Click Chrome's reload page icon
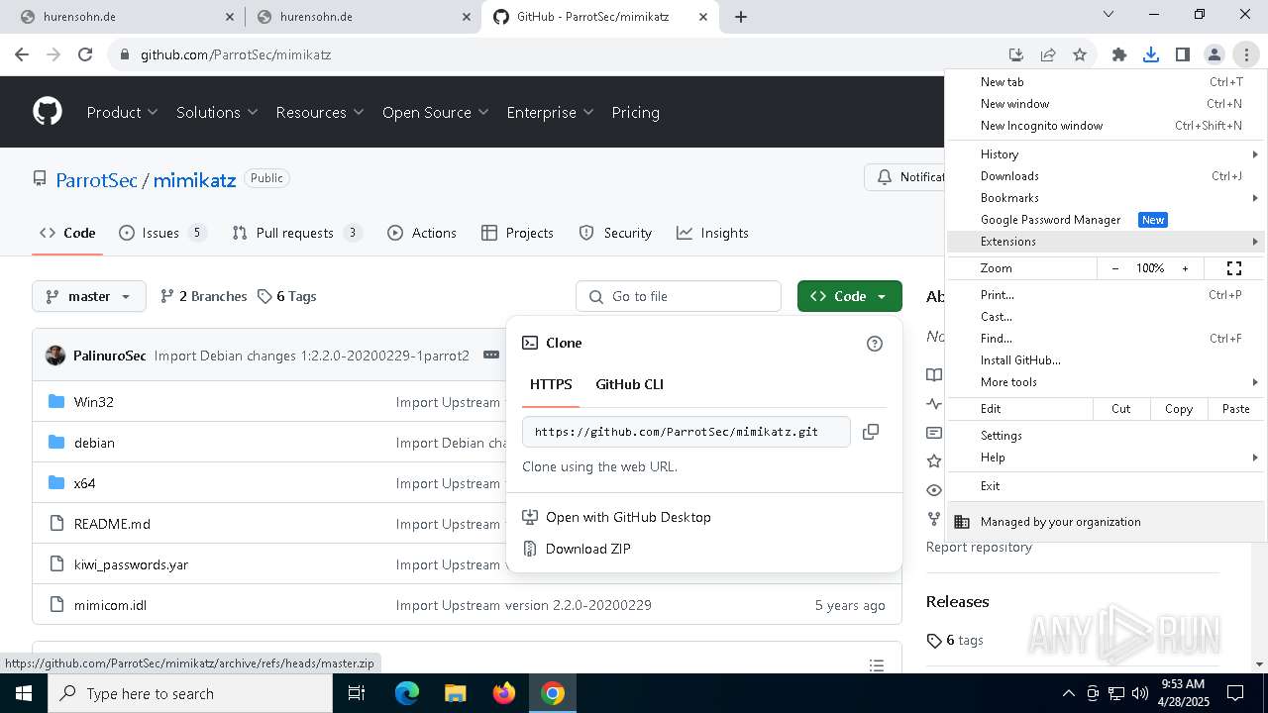This screenshot has height=713, width=1268. point(85,54)
